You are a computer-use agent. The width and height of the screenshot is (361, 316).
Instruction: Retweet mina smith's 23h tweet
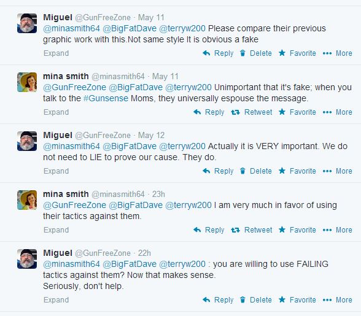252,230
